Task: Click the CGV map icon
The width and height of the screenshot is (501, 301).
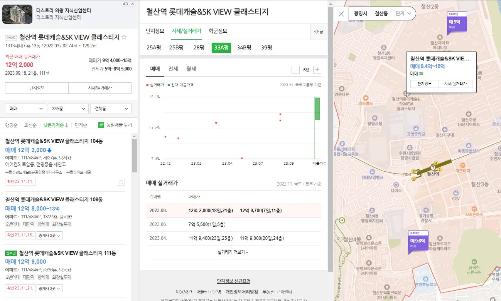Action: pos(456,193)
